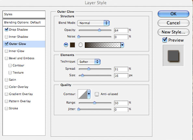Enable the Anti-aliased checkbox
This screenshot has height=140, width=193.
(97, 94)
